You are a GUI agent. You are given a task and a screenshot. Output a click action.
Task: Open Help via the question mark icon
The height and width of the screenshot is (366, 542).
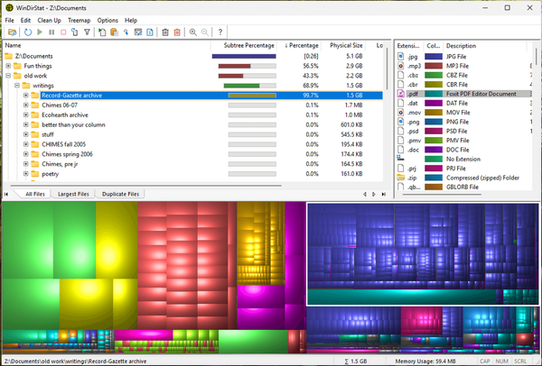(x=220, y=32)
